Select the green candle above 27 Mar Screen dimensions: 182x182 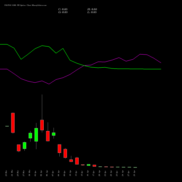point(24,146)
